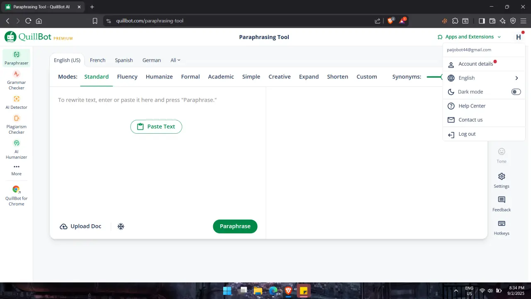The width and height of the screenshot is (531, 299).
Task: Open Sticky Notes from taskbar
Action: click(303, 291)
